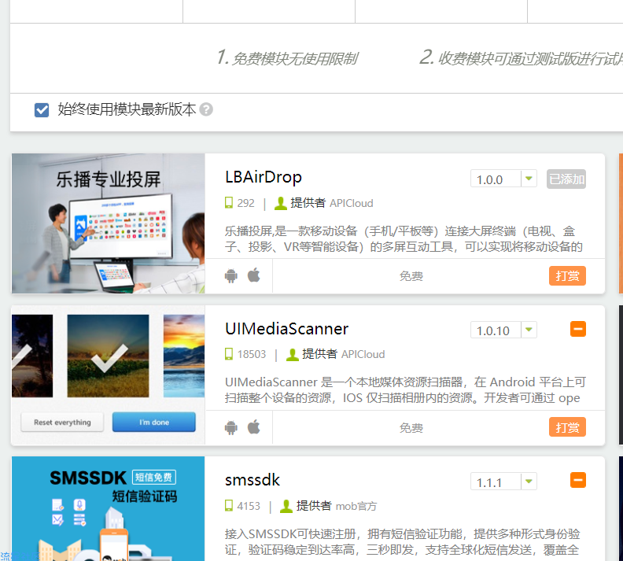This screenshot has height=561, width=623.
Task: Open LBAirDrop 乐播专业投屏 thumbnail
Action: [x=108, y=223]
